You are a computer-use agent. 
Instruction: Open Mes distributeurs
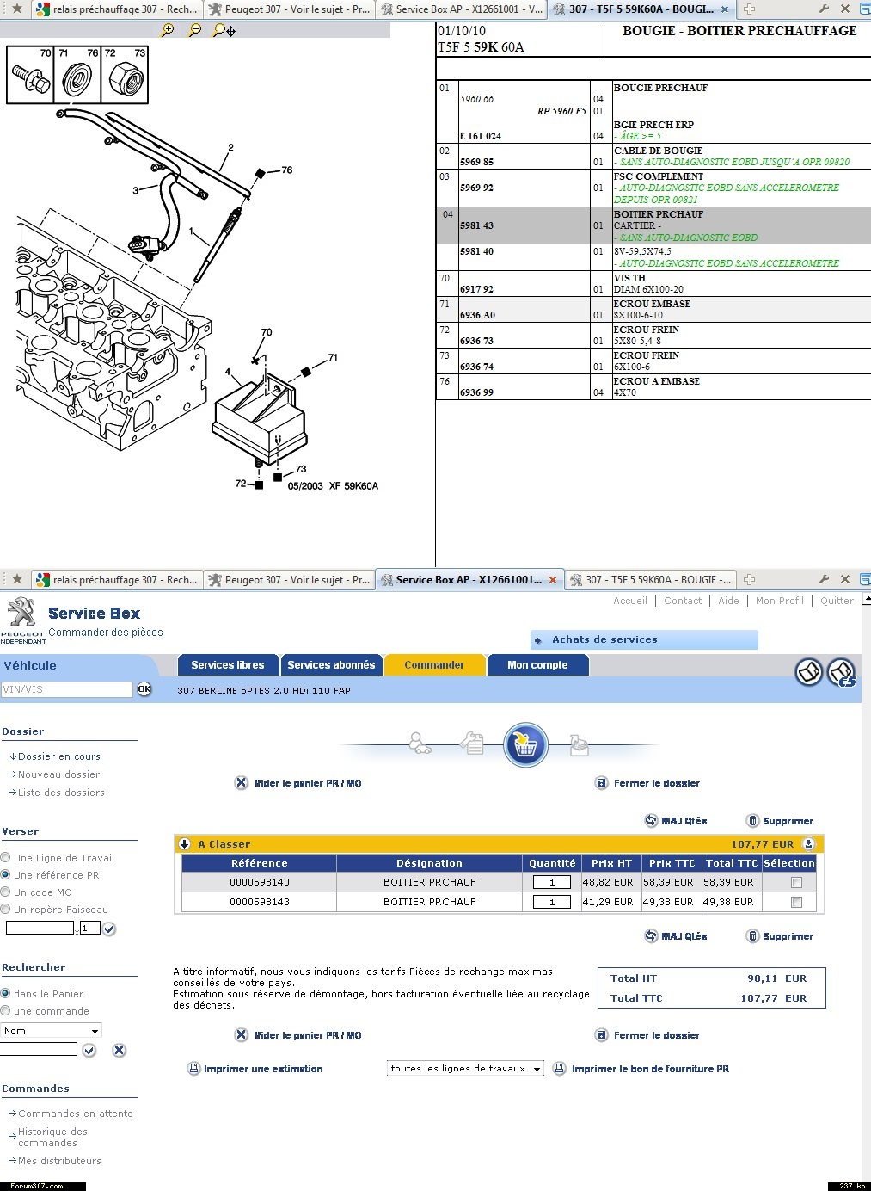(59, 1161)
